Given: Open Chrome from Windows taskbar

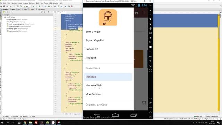Looking at the screenshot, I should pos(25,123).
